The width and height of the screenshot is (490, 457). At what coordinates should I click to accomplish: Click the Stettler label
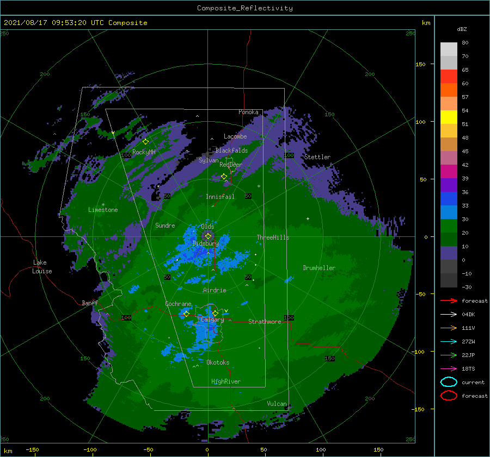pos(317,157)
